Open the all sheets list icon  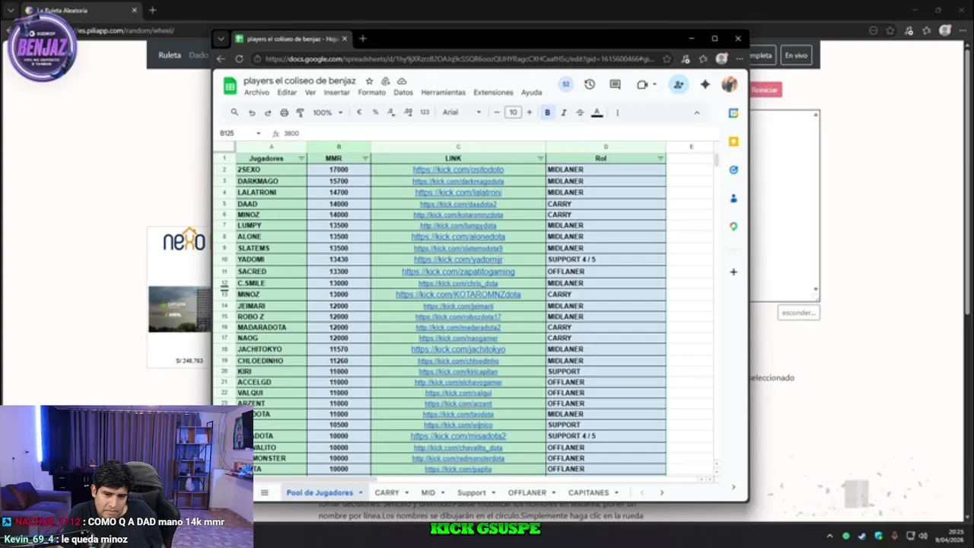(265, 492)
